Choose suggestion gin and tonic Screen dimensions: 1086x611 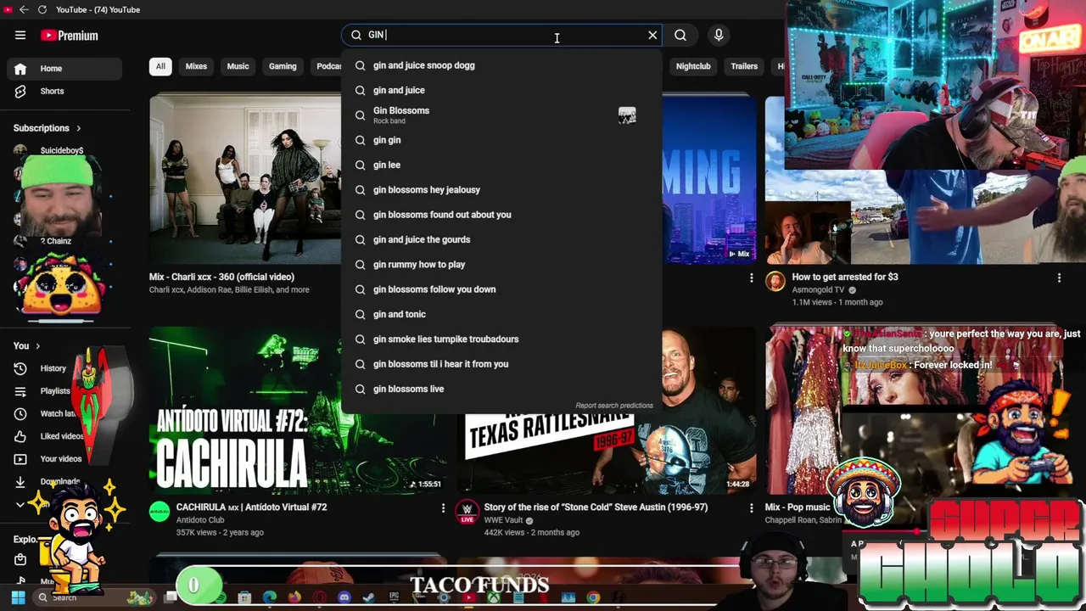(501, 314)
